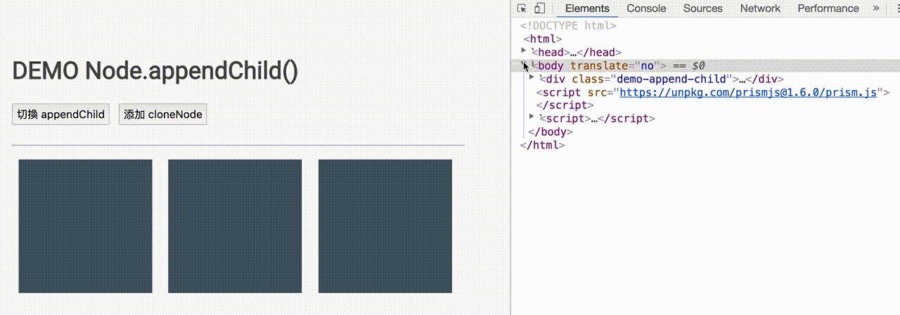Screen dimensions: 900x315
Task: Select the script src prism.js row
Action: 713,92
